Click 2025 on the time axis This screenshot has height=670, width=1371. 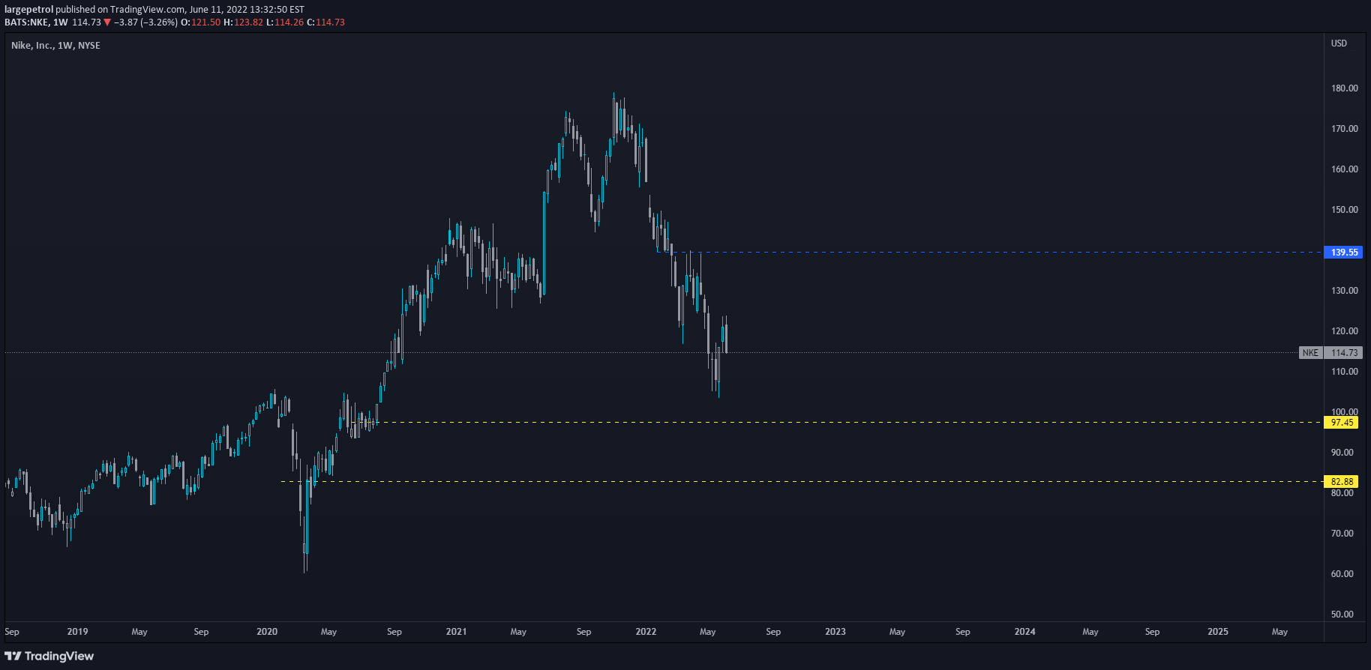[x=1218, y=632]
